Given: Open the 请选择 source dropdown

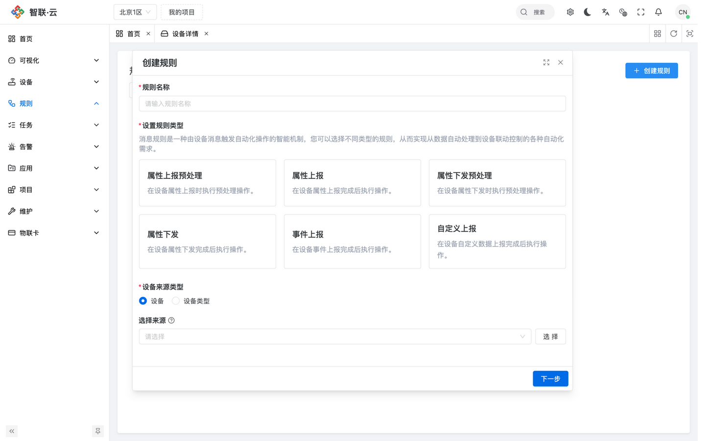Looking at the screenshot, I should (335, 337).
